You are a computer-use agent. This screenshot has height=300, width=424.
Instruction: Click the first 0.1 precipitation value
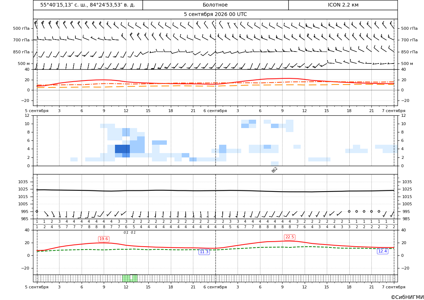click(126, 233)
